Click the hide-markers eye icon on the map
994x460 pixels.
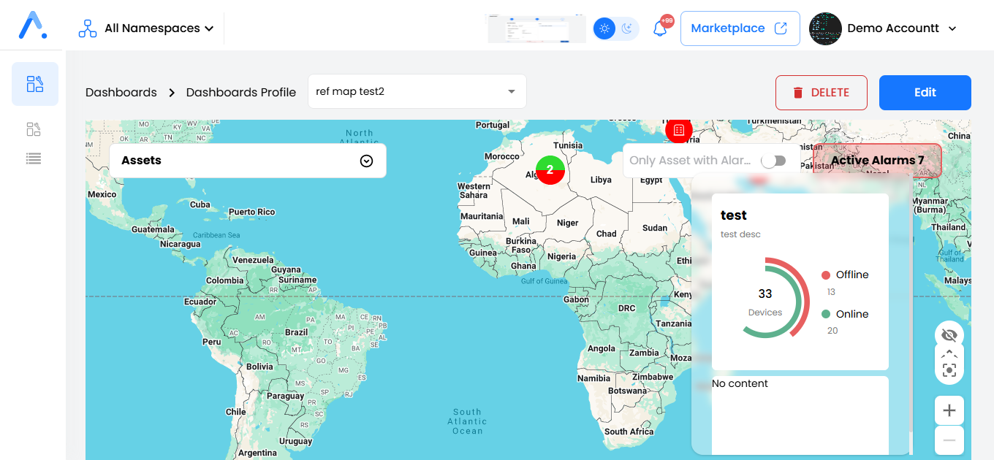click(949, 335)
